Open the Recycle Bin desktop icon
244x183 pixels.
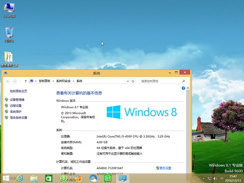(9, 35)
